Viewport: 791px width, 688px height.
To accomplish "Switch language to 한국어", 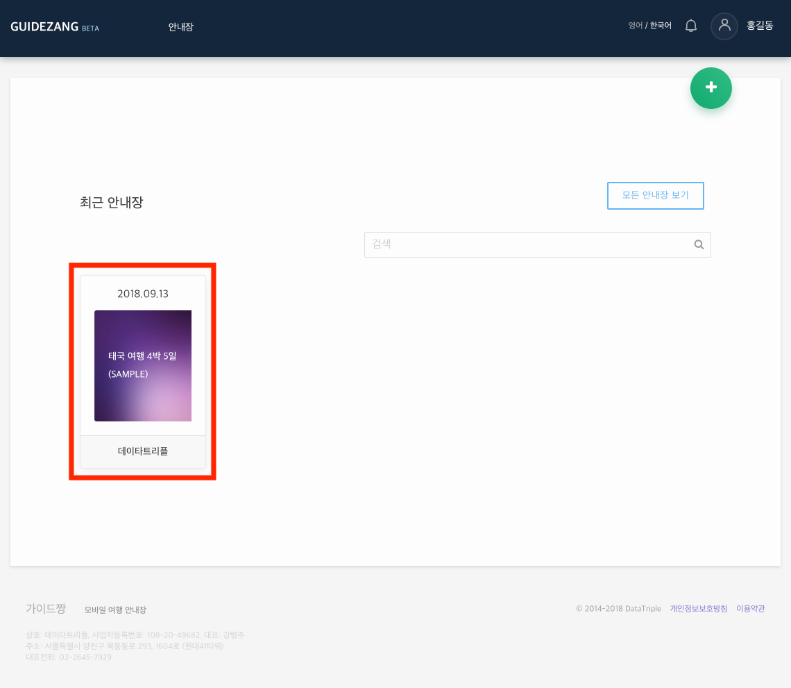I will click(661, 25).
